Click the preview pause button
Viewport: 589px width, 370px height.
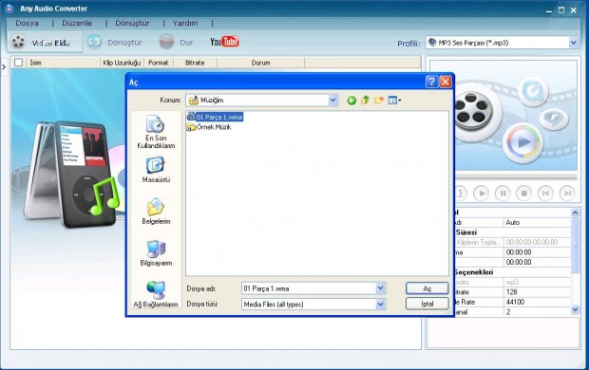[x=503, y=194]
